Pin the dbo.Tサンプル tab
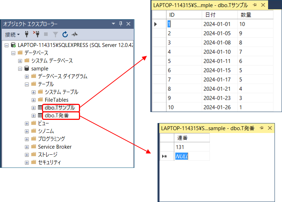The image size is (282, 202). (x=255, y=5)
